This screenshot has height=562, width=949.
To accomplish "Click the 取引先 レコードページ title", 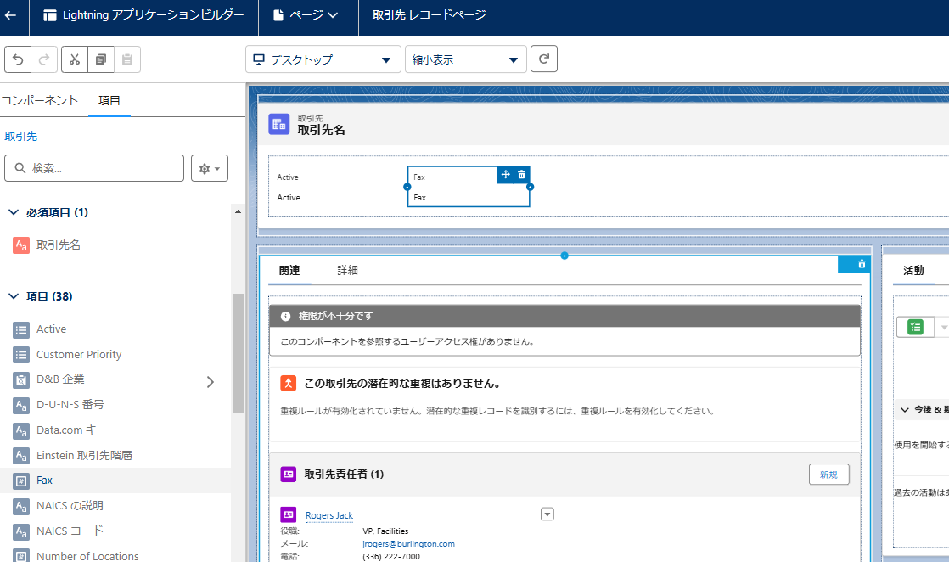I will [x=430, y=15].
